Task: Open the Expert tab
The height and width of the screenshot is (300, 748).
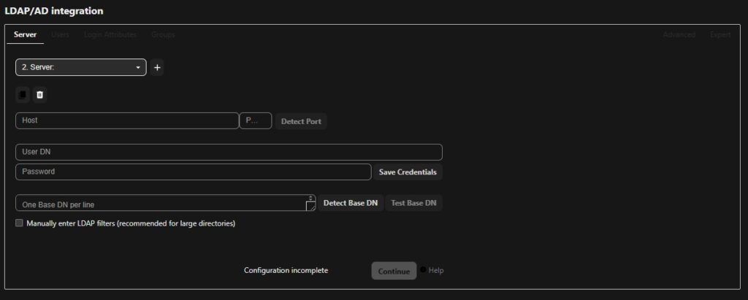Action: [720, 35]
